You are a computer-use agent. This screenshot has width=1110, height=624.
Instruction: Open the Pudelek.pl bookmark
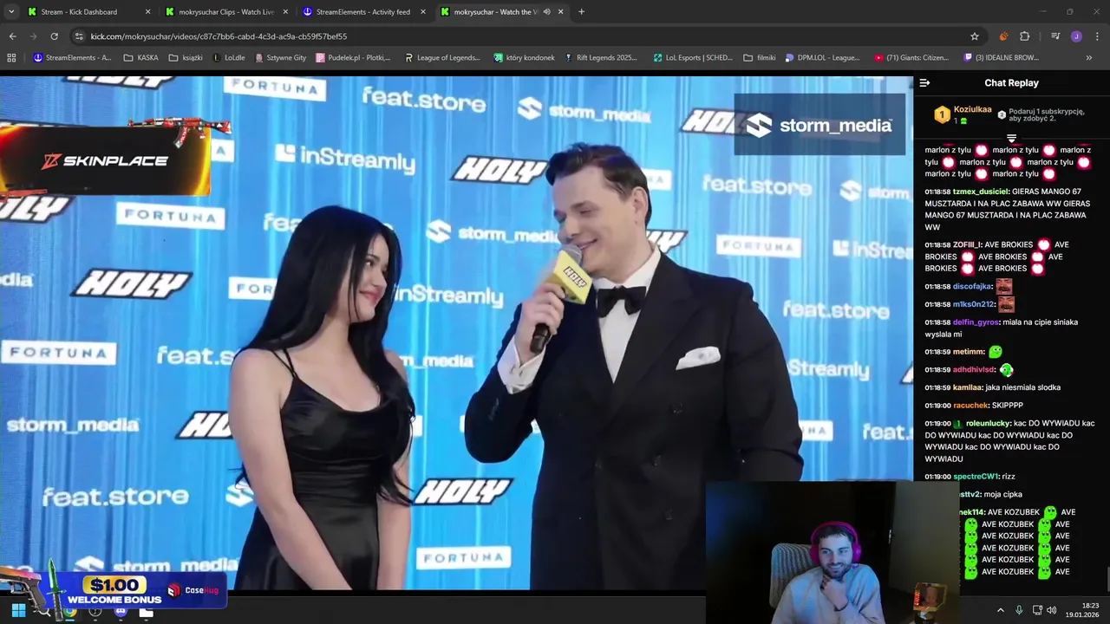click(353, 58)
